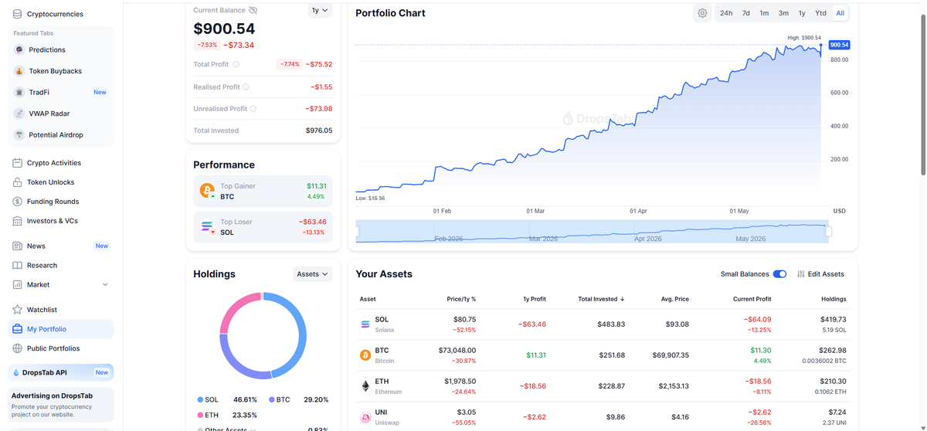Click Total Profit info icon

click(x=236, y=65)
